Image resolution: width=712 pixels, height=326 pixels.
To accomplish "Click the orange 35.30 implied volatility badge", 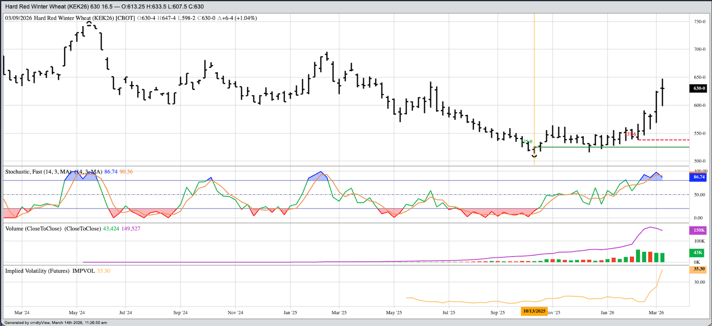I will pyautogui.click(x=699, y=269).
